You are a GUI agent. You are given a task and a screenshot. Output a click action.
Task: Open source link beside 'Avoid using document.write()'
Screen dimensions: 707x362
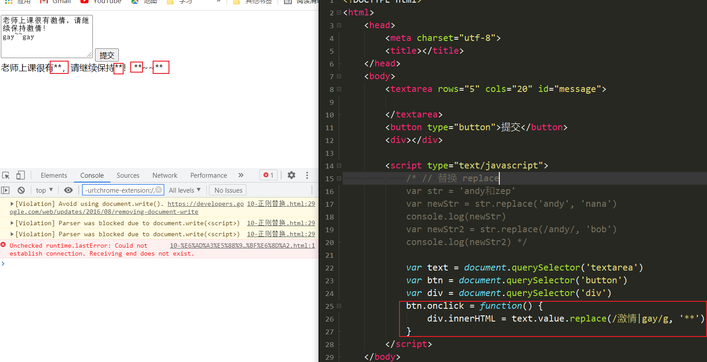(x=281, y=204)
